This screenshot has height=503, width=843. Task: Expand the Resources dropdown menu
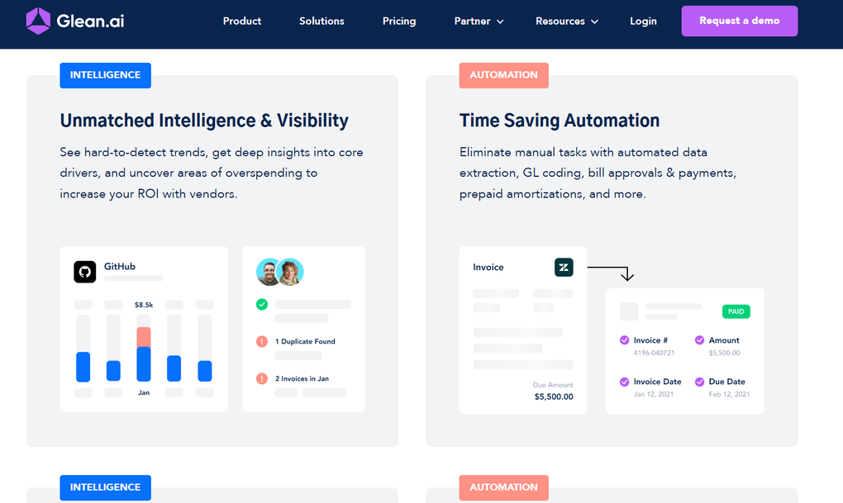pos(566,21)
